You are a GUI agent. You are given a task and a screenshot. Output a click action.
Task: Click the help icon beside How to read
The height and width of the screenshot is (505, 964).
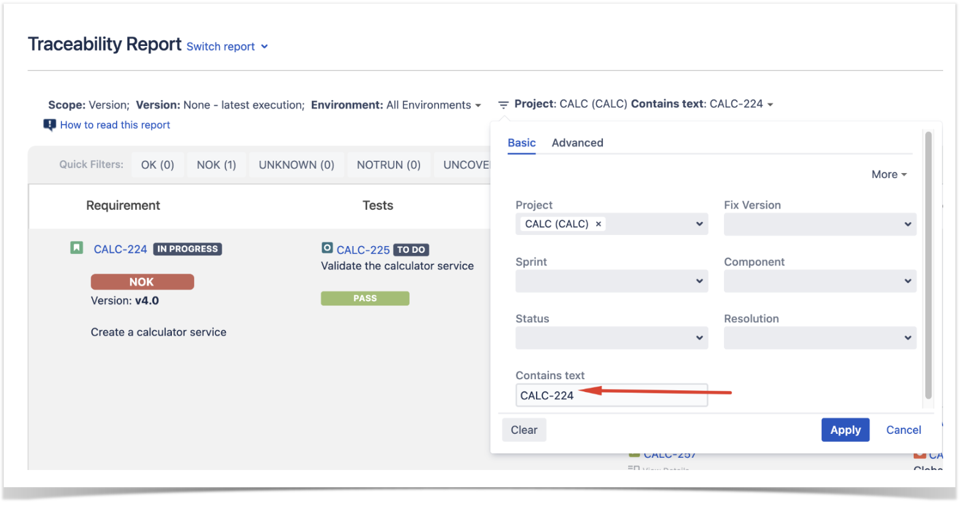[x=50, y=125]
